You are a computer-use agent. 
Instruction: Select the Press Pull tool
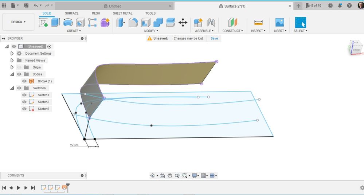(x=121, y=23)
